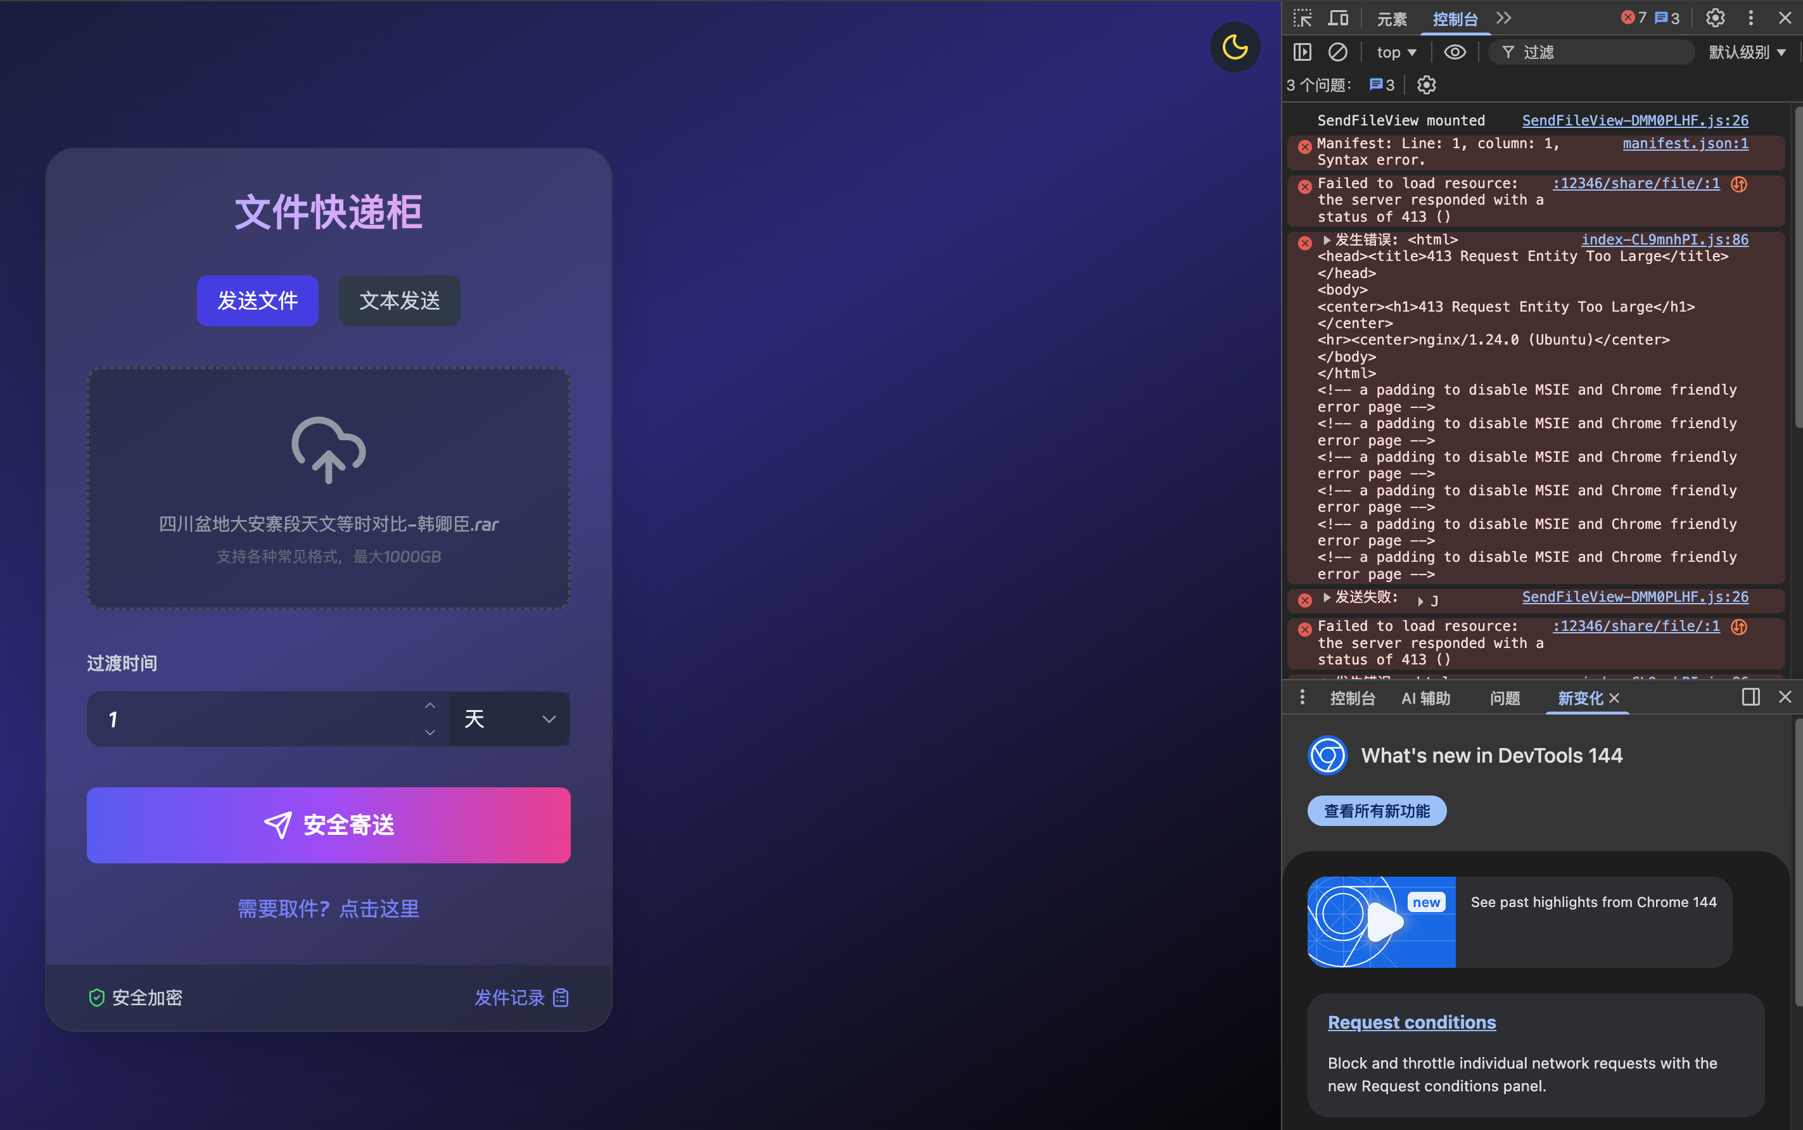Switch to the 元素 tab

(1391, 20)
